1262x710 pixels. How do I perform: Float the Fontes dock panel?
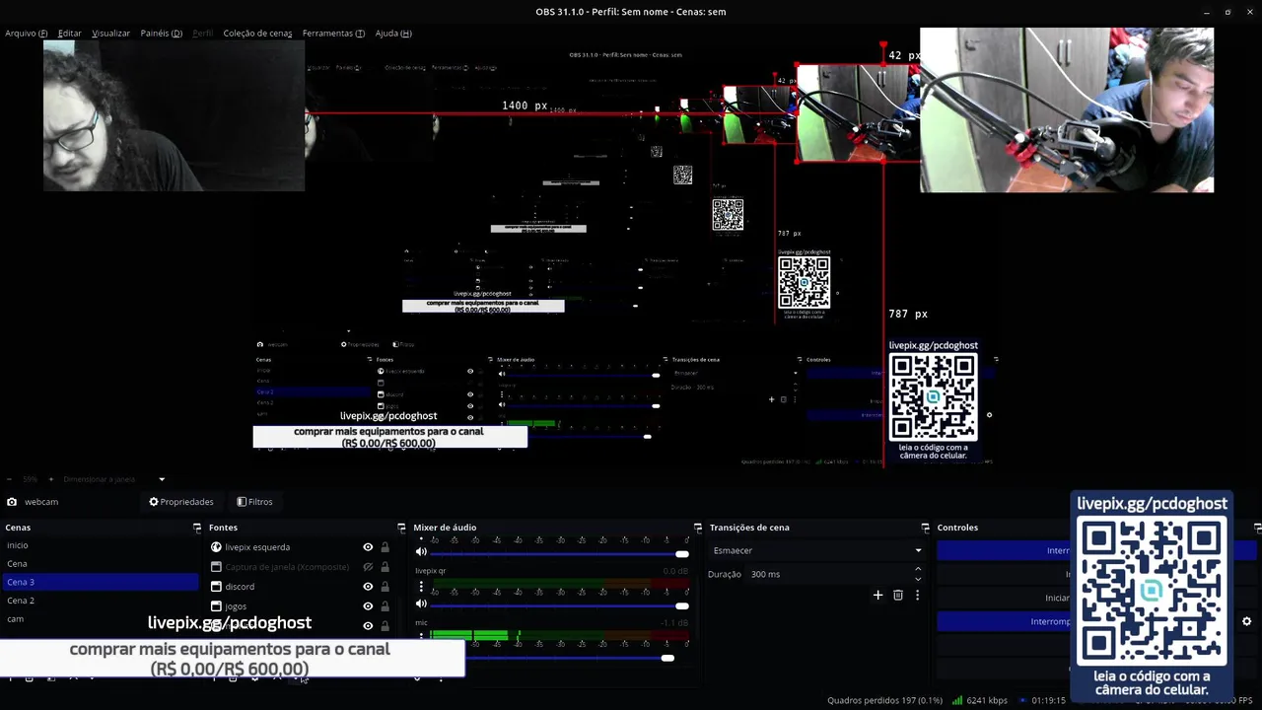click(401, 528)
